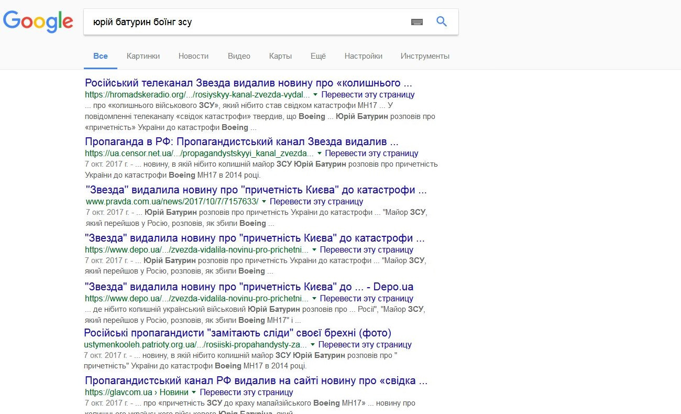Click the Google logo

pyautogui.click(x=38, y=22)
